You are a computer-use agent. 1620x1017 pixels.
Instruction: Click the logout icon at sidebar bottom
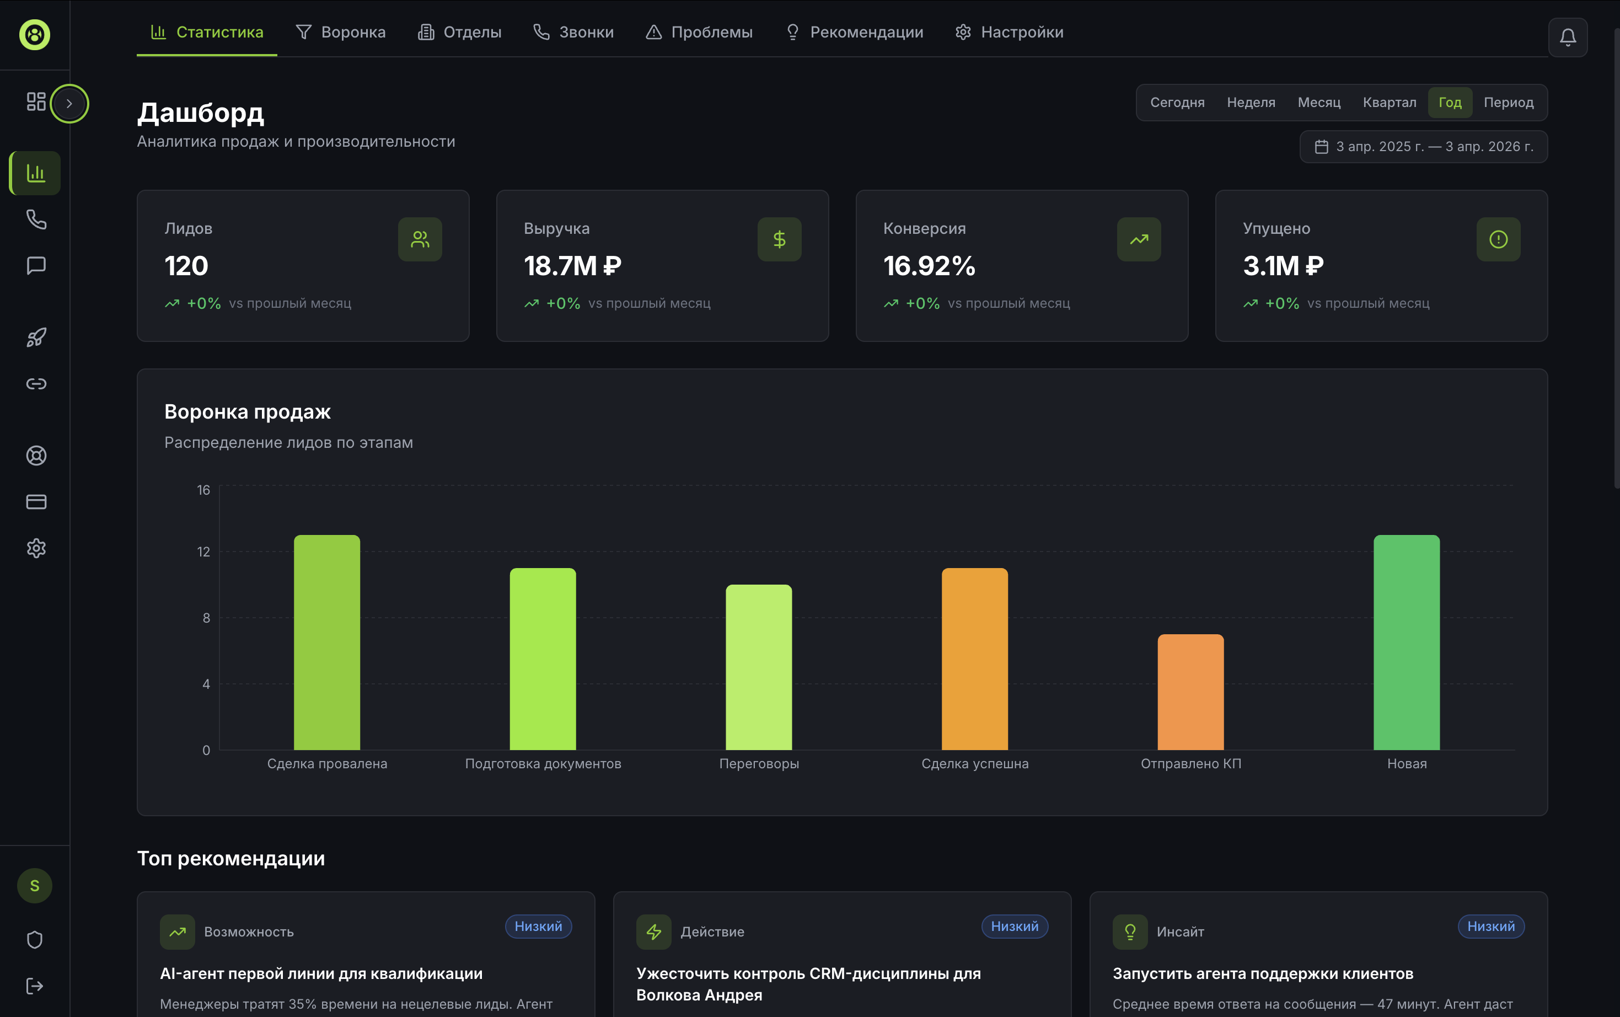[x=34, y=986]
